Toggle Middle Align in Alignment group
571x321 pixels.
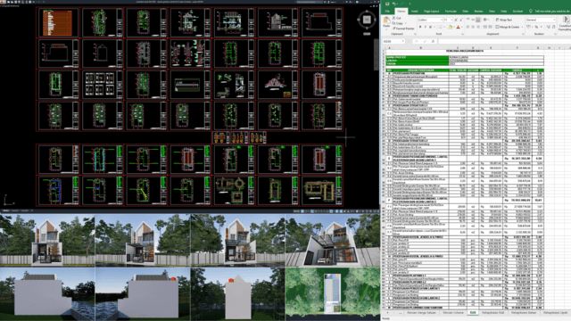coord(473,20)
